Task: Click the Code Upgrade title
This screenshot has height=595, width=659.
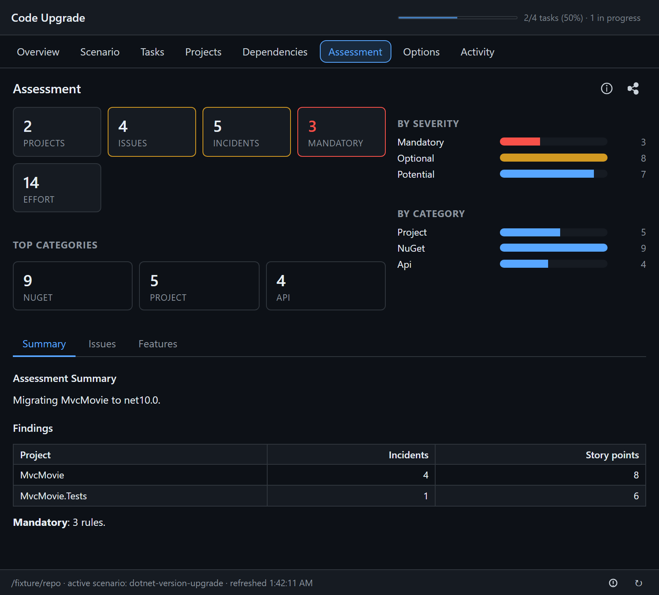Action: click(48, 18)
